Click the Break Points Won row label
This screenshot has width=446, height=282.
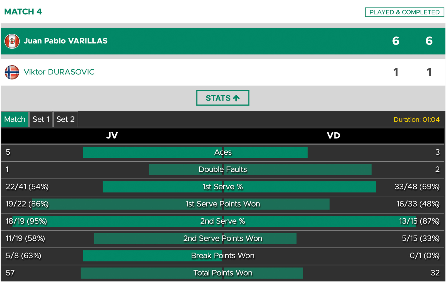pyautogui.click(x=223, y=256)
